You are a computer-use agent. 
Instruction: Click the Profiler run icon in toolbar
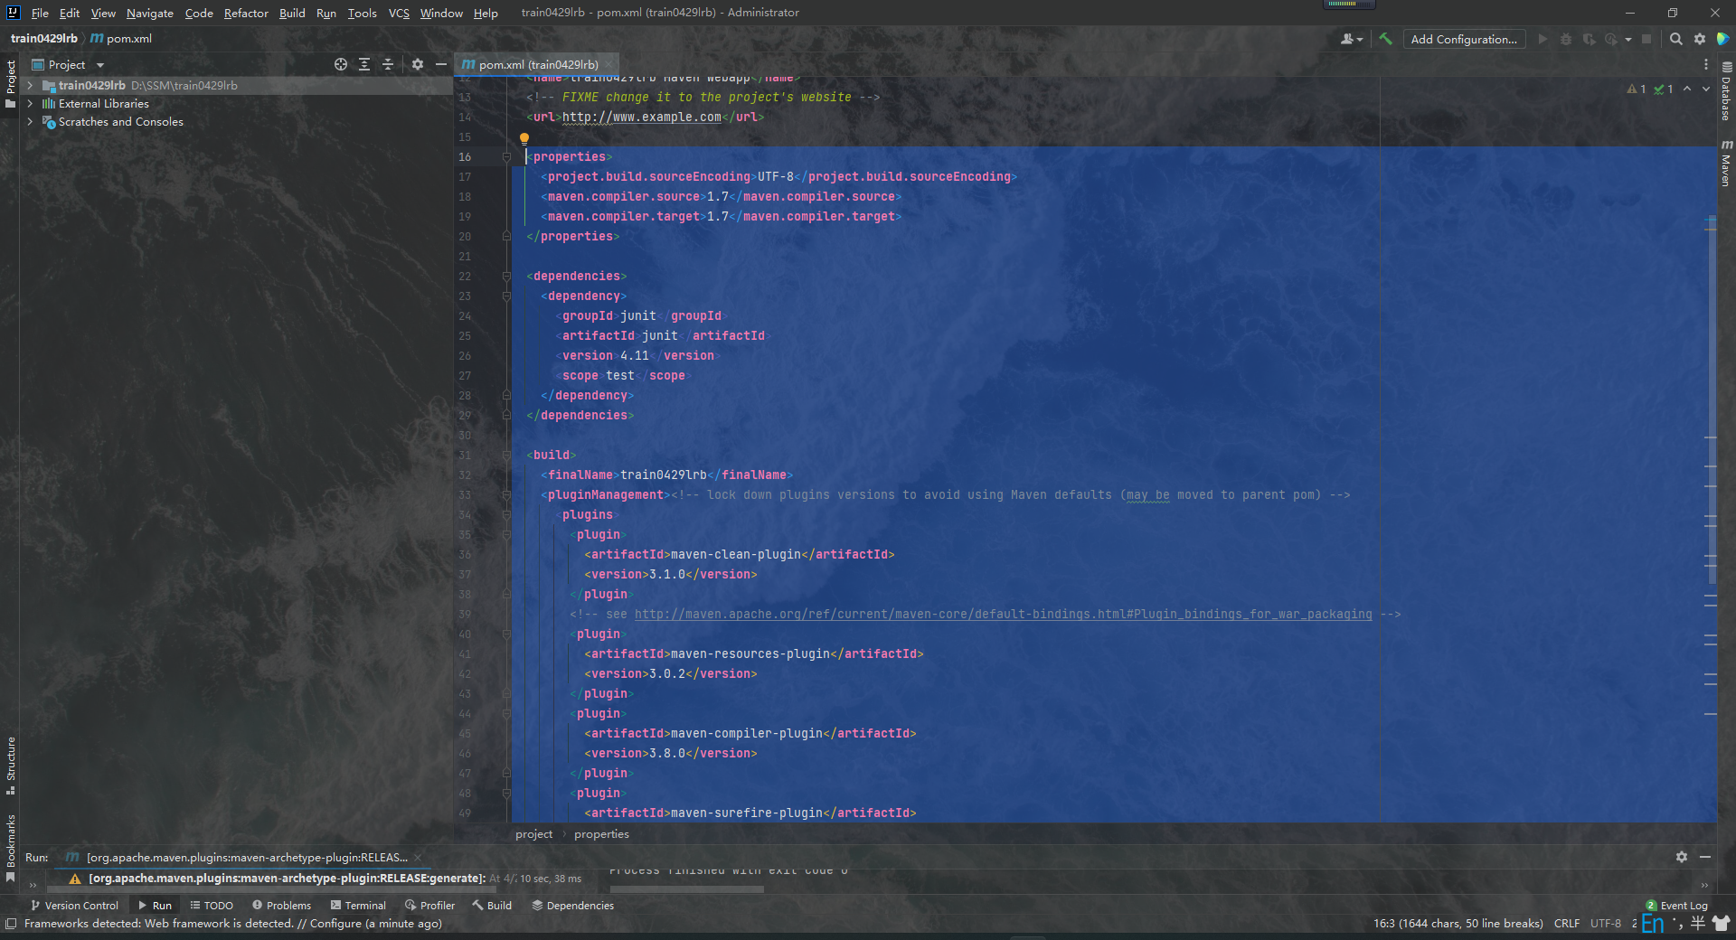tap(1611, 39)
